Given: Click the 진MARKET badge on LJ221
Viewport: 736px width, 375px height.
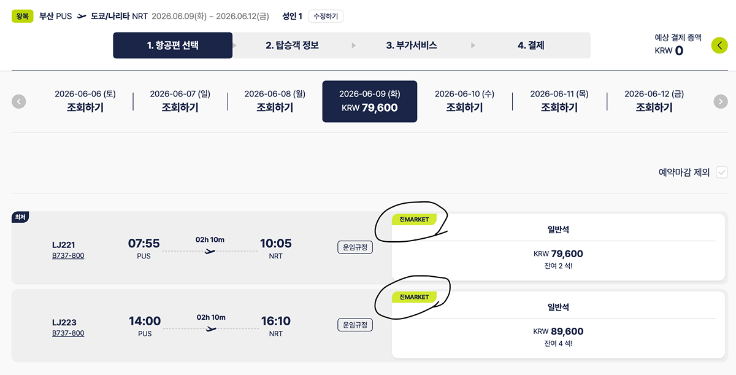Looking at the screenshot, I should point(414,219).
